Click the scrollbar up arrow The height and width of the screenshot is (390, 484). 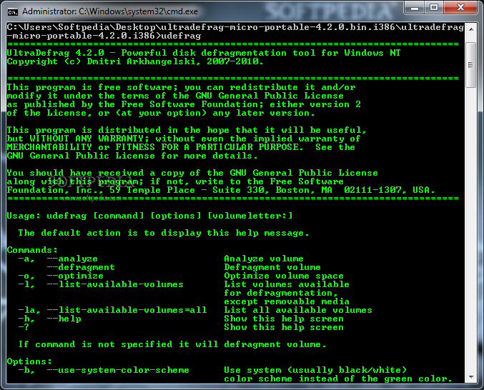point(471,29)
